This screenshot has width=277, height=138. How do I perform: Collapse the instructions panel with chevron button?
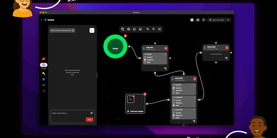(92, 30)
